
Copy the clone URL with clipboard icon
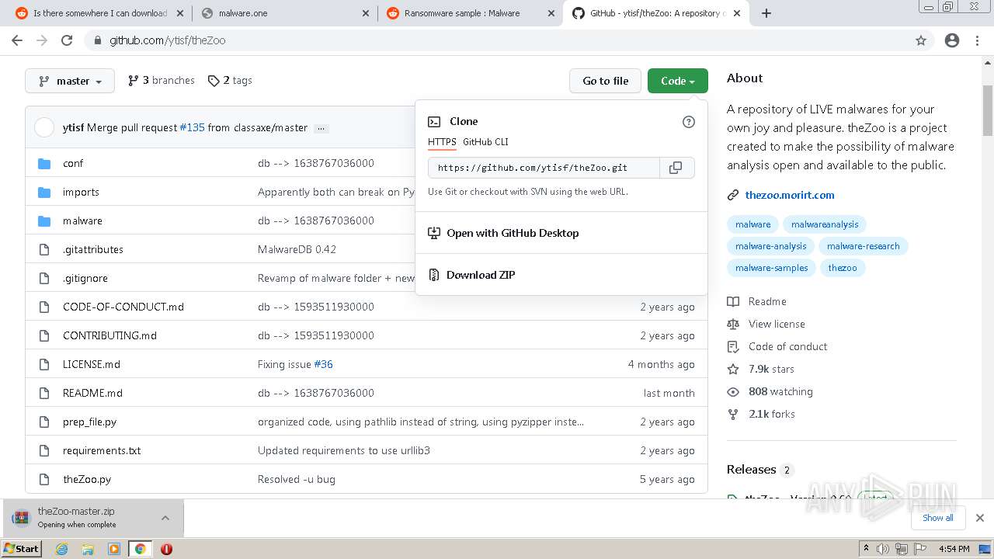pyautogui.click(x=676, y=168)
